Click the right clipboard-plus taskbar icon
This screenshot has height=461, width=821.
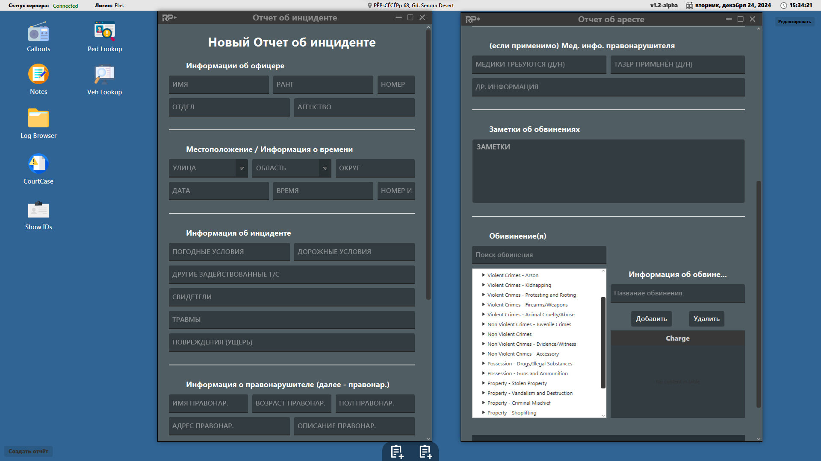(425, 452)
